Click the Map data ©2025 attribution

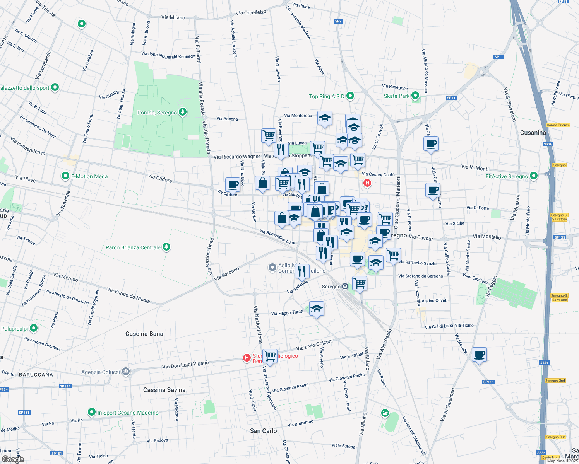(x=562, y=461)
